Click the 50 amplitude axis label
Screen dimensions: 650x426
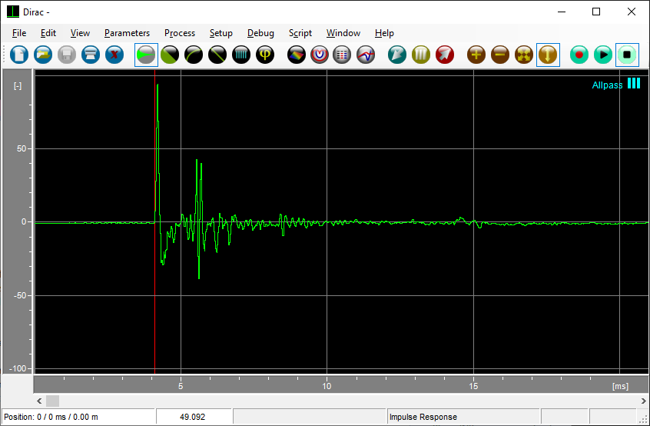tap(22, 149)
